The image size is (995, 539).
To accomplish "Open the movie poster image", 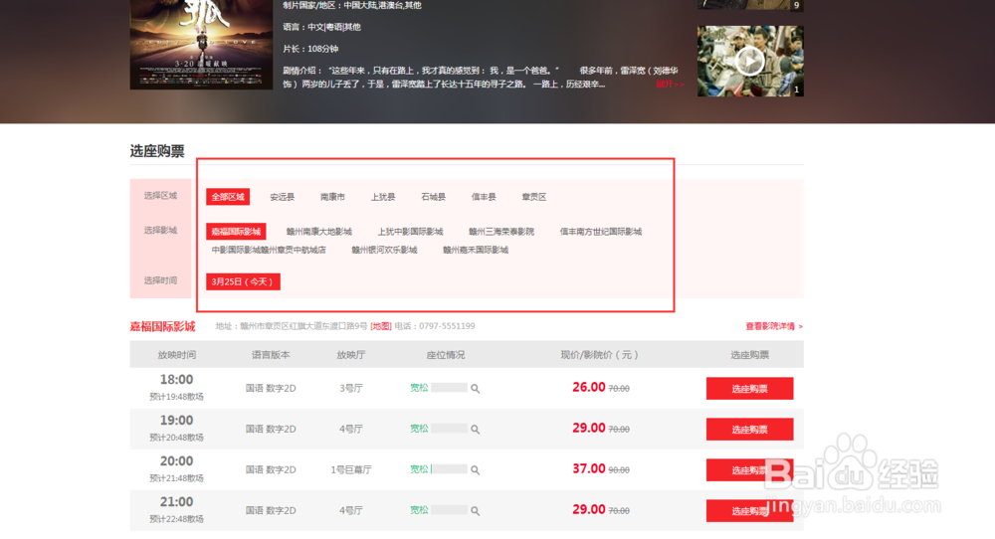I will point(201,45).
